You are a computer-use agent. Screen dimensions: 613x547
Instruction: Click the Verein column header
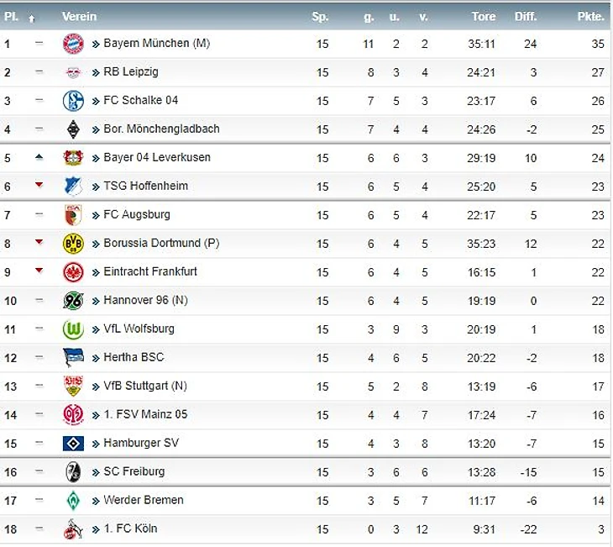[x=79, y=16]
